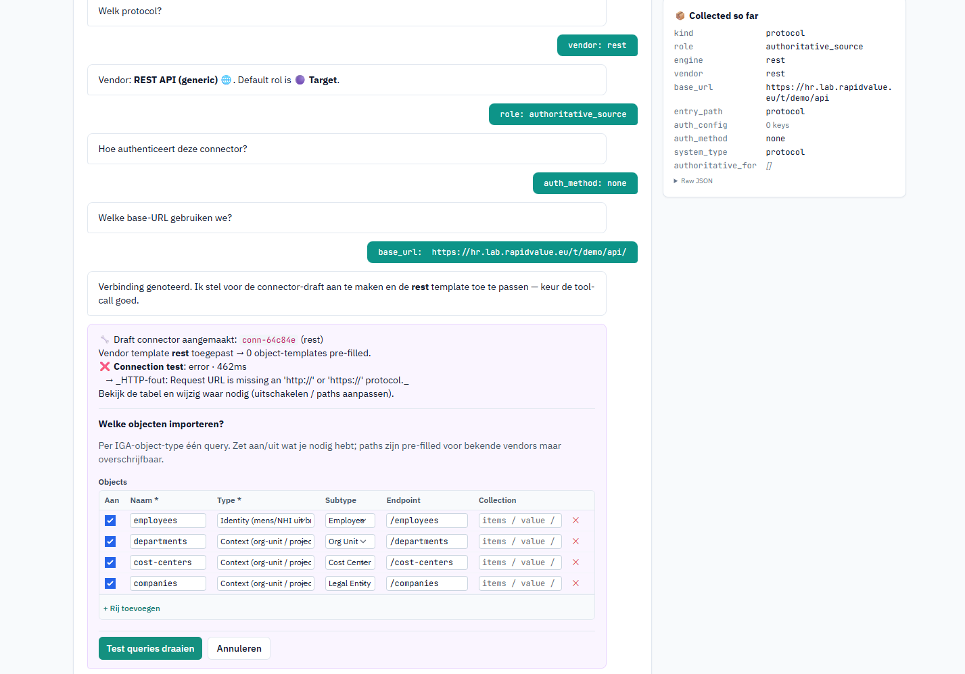This screenshot has height=674, width=965.
Task: Edit the /cost-centers endpoint field
Action: (427, 562)
